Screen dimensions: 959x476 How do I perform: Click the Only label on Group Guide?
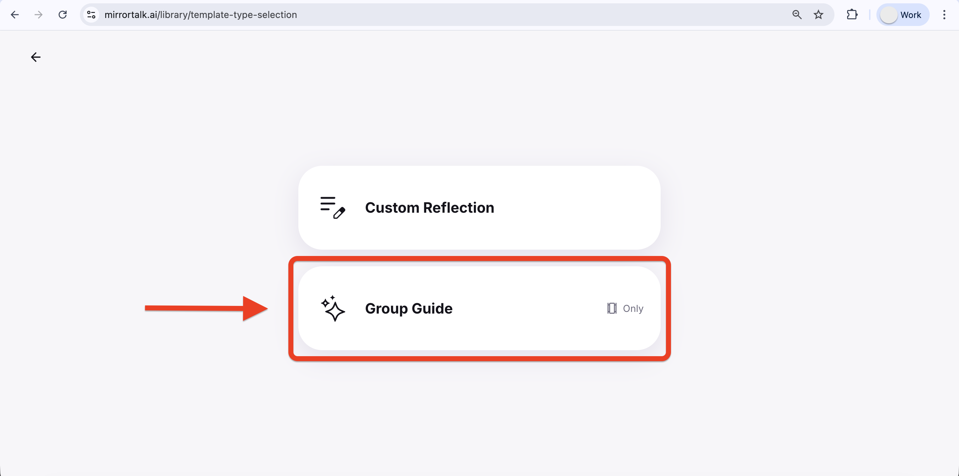coord(633,308)
